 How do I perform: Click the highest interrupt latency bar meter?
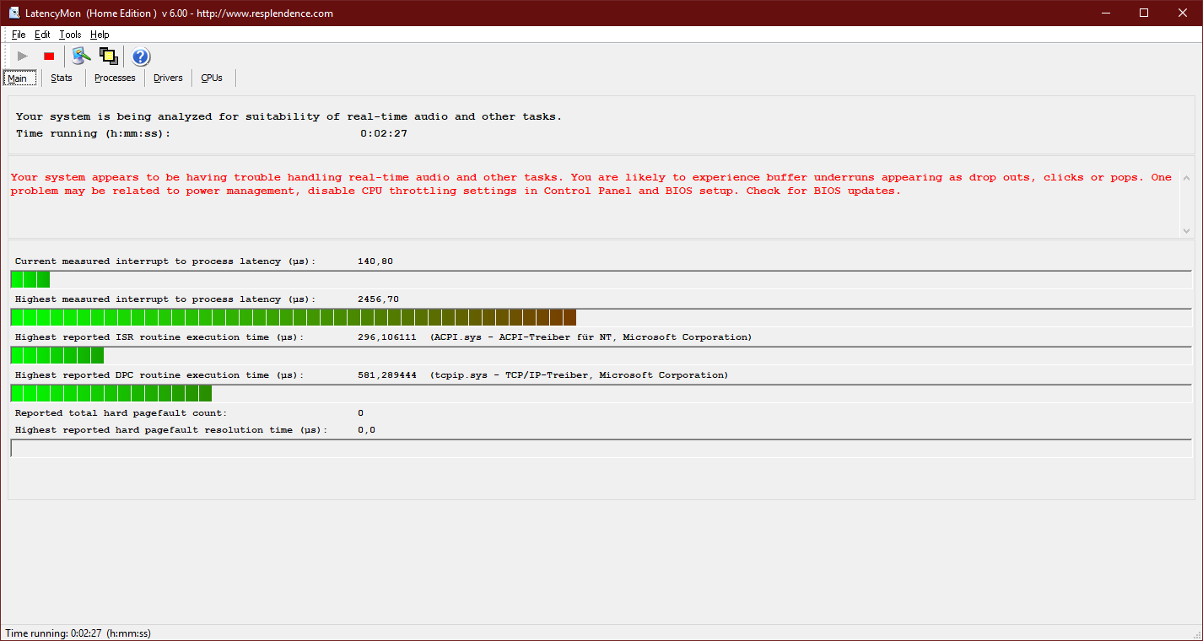coord(293,317)
